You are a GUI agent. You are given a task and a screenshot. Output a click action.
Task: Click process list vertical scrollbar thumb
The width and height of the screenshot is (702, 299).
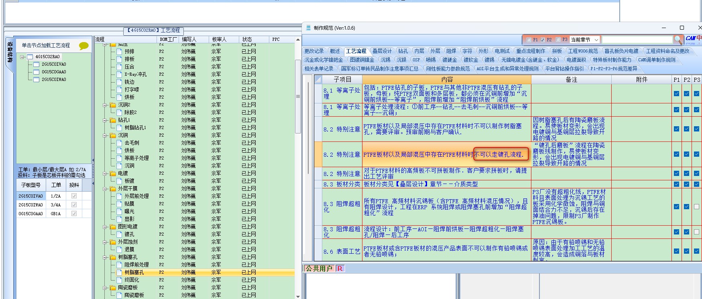coord(298,96)
